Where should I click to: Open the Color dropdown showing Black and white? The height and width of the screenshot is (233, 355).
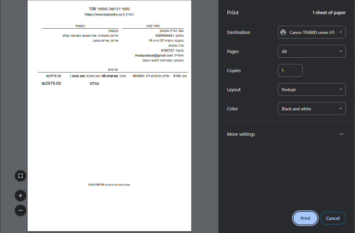[x=312, y=109]
